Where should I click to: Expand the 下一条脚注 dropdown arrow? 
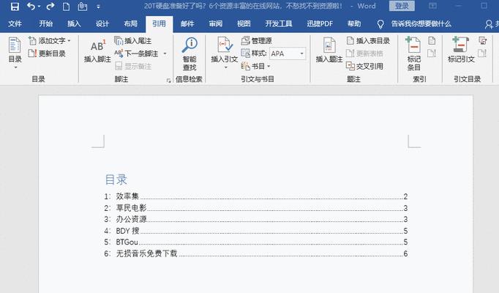(x=165, y=53)
